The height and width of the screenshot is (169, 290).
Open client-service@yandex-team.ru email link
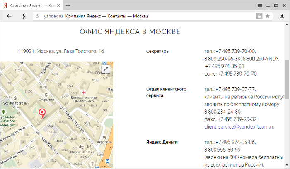(x=239, y=127)
